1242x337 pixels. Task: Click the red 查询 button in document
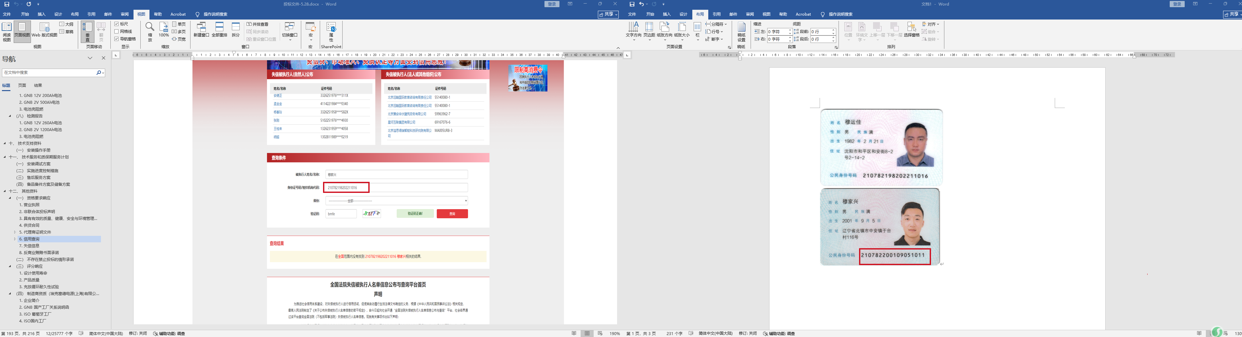click(x=452, y=214)
